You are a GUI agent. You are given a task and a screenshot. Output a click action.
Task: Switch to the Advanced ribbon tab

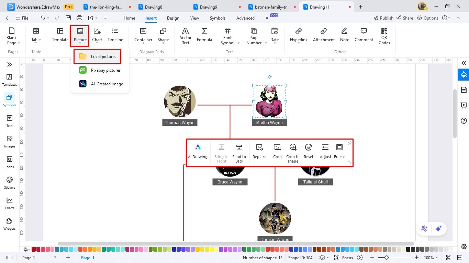[x=245, y=18]
